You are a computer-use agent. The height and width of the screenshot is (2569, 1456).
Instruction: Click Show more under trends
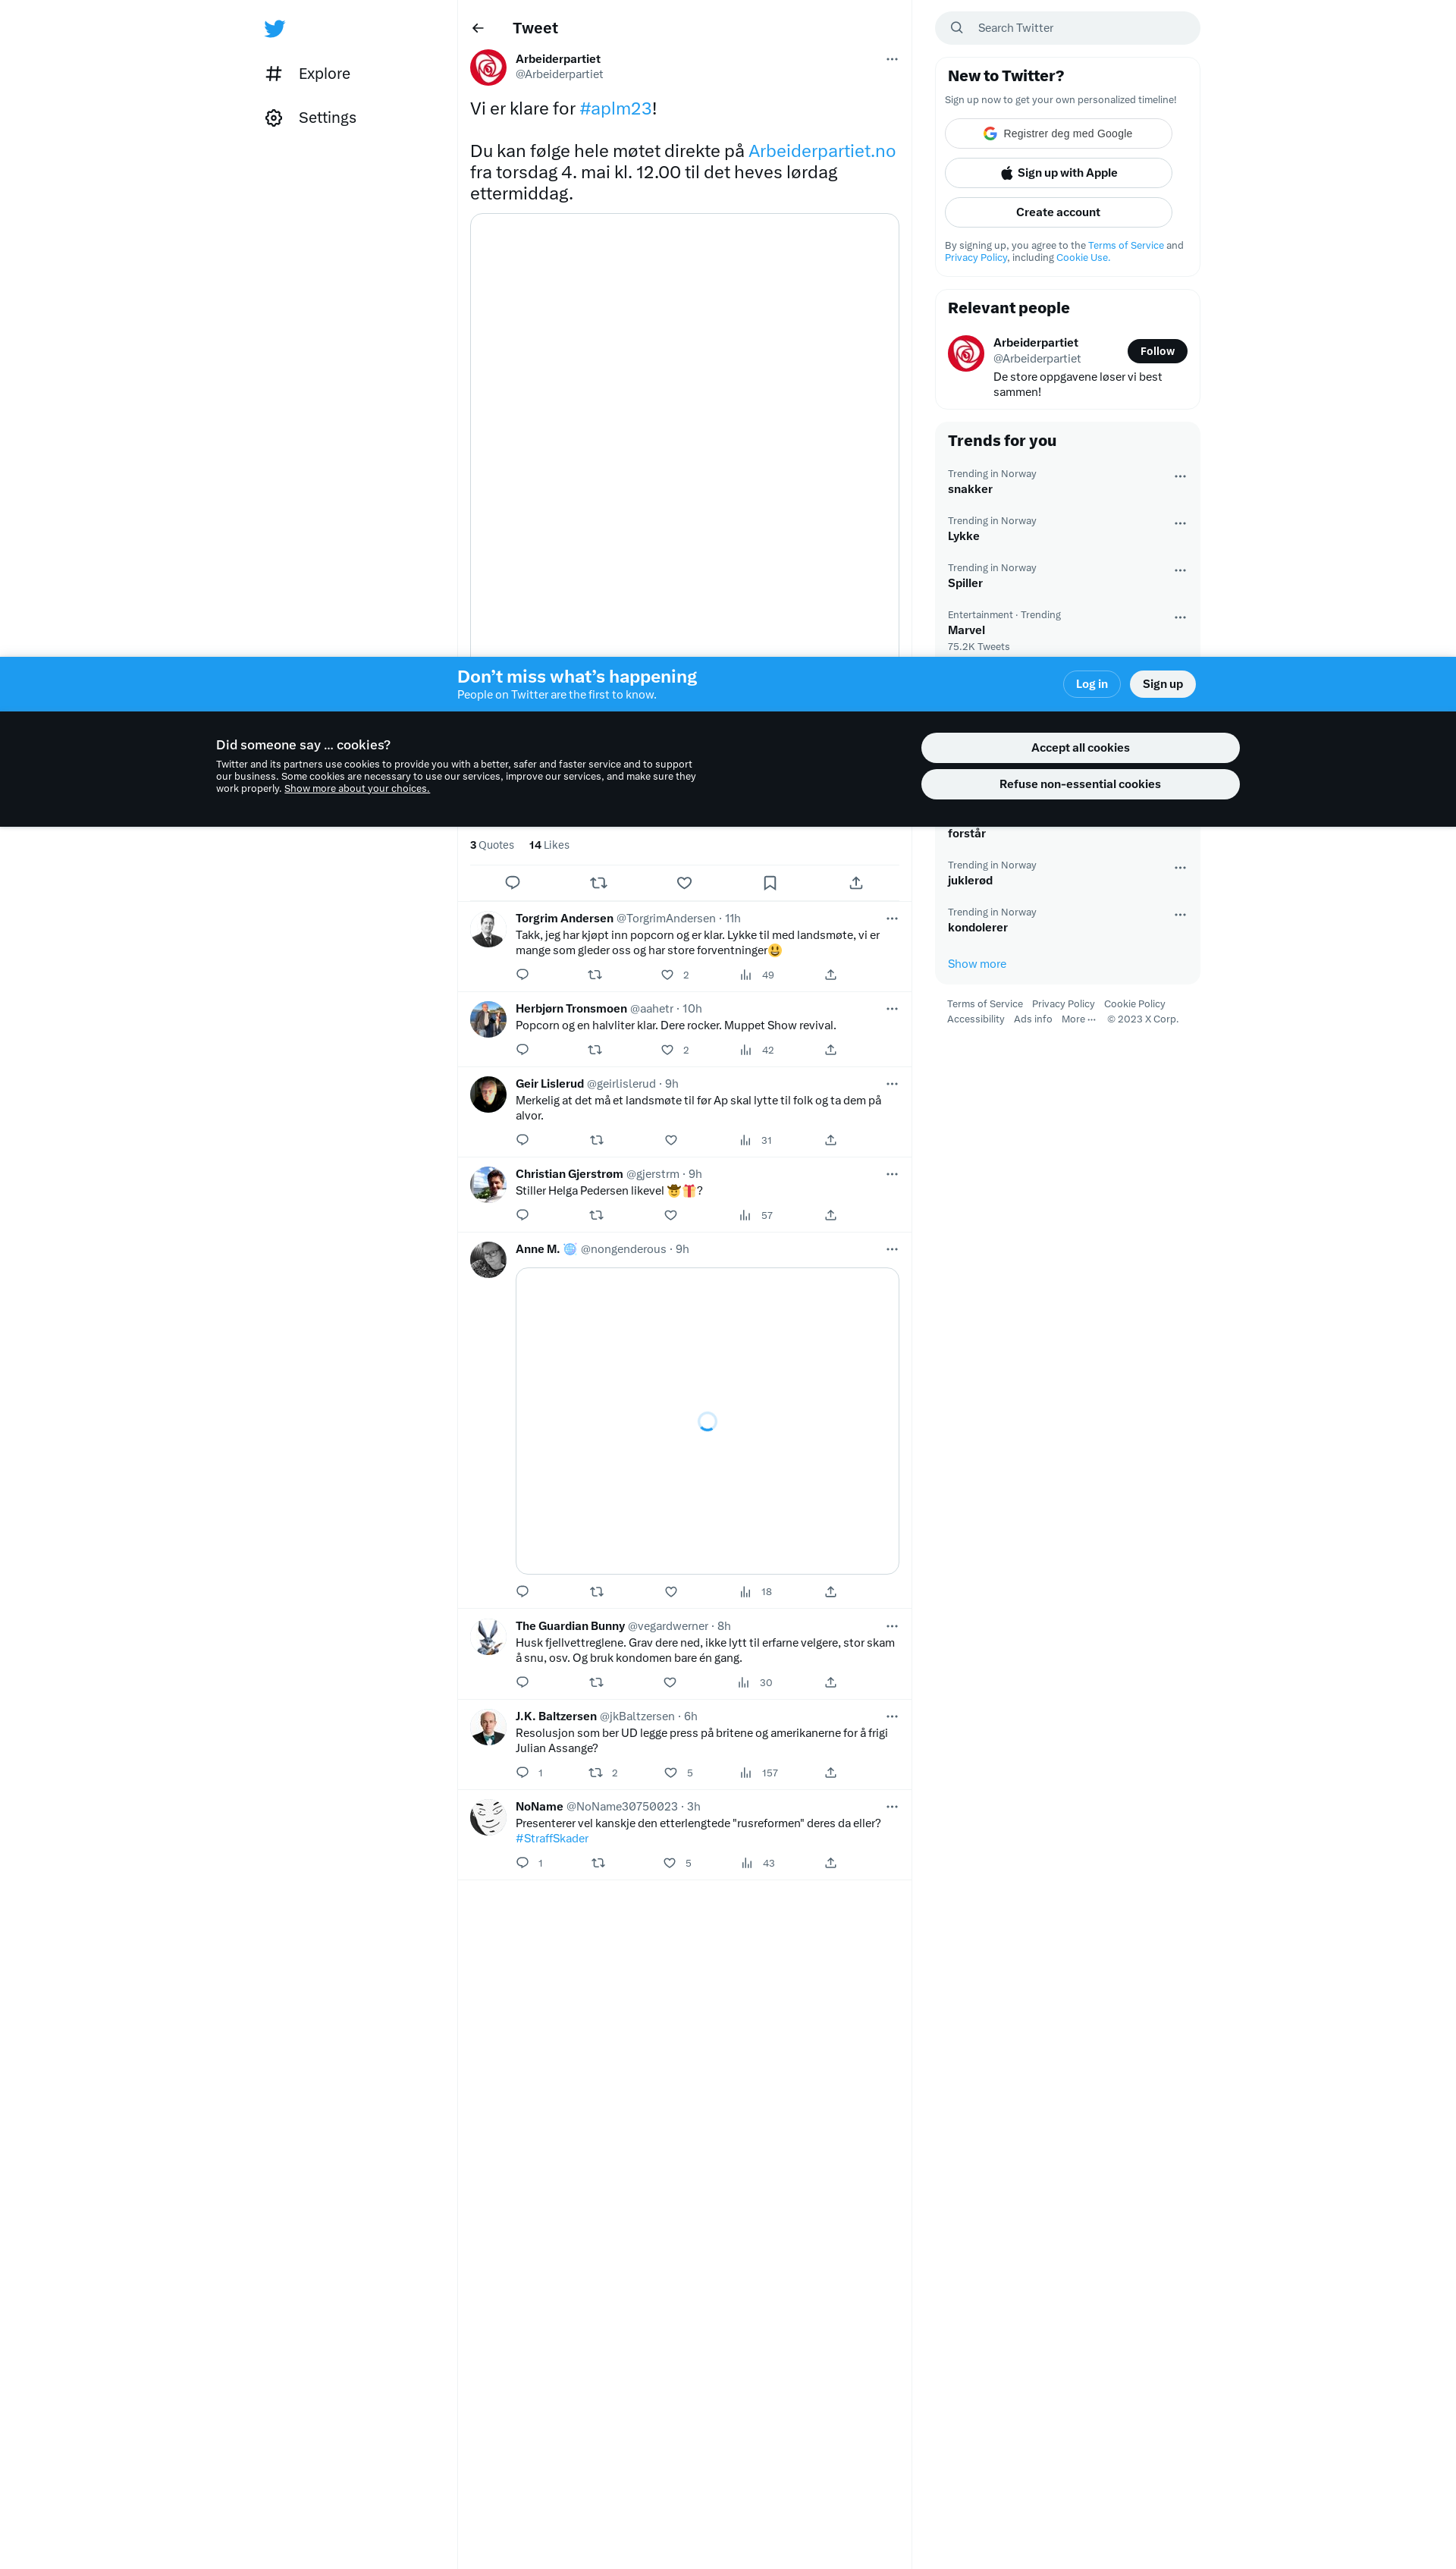pyautogui.click(x=977, y=964)
